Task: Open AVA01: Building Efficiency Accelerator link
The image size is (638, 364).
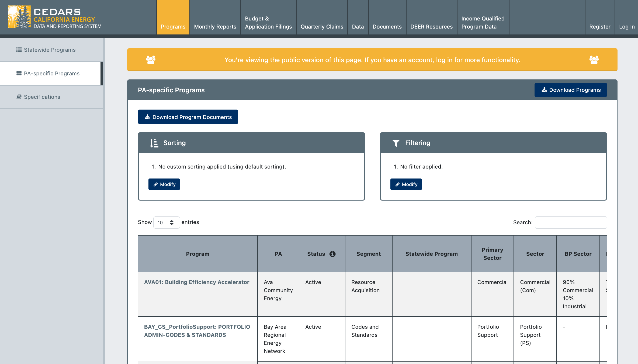Action: 197,282
